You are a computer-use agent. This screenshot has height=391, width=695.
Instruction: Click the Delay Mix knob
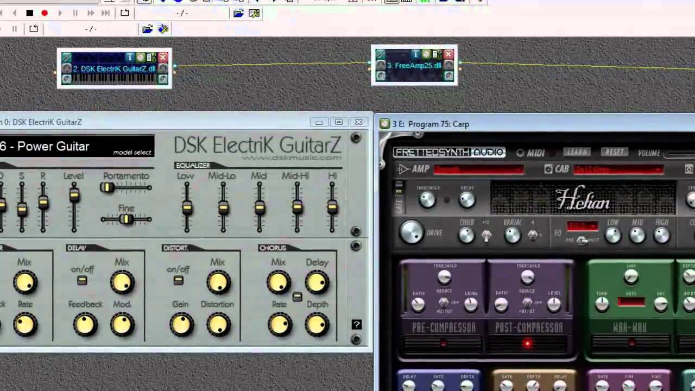pos(122,282)
